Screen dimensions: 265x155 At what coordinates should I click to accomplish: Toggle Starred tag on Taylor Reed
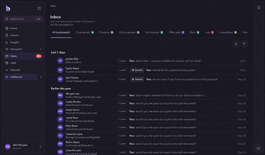[137, 70]
